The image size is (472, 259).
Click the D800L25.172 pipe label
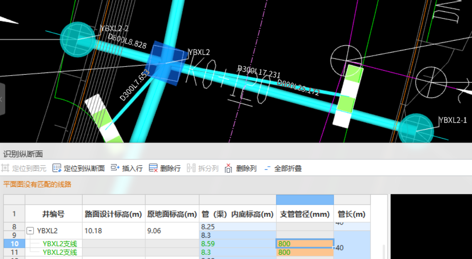tap(298, 87)
